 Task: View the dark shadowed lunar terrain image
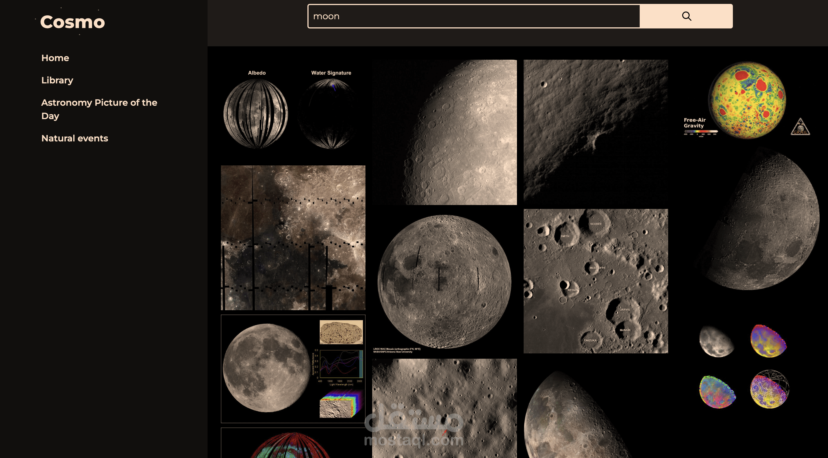595,132
